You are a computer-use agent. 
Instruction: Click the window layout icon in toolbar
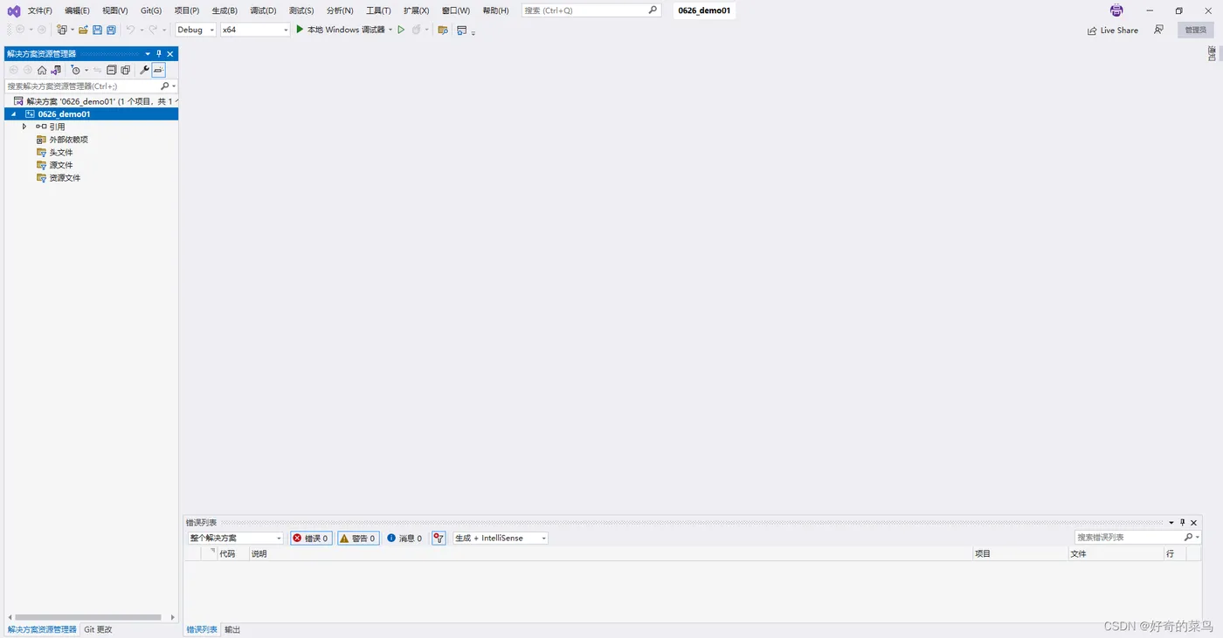click(462, 30)
